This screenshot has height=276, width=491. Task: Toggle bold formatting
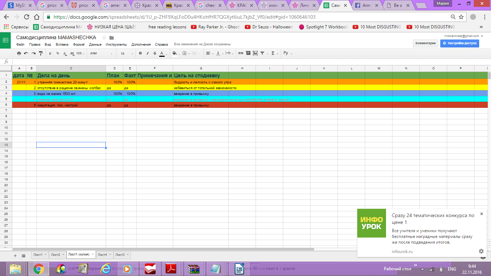(x=141, y=53)
